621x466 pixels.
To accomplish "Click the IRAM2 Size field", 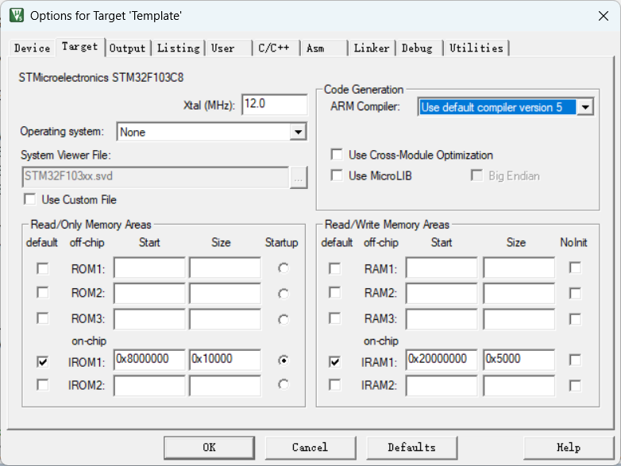I will [x=519, y=386].
